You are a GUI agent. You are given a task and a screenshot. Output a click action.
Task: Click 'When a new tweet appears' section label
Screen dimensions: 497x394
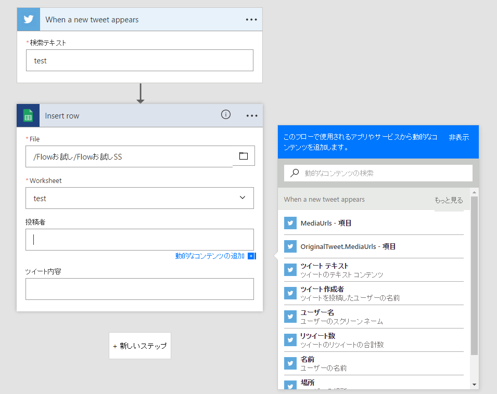[x=324, y=200]
